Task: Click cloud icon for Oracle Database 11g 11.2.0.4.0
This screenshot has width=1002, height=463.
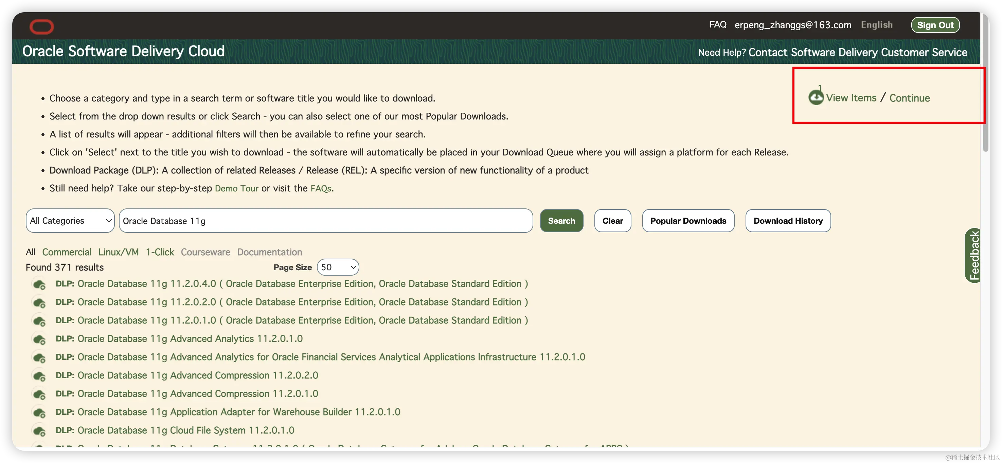Action: click(x=39, y=284)
